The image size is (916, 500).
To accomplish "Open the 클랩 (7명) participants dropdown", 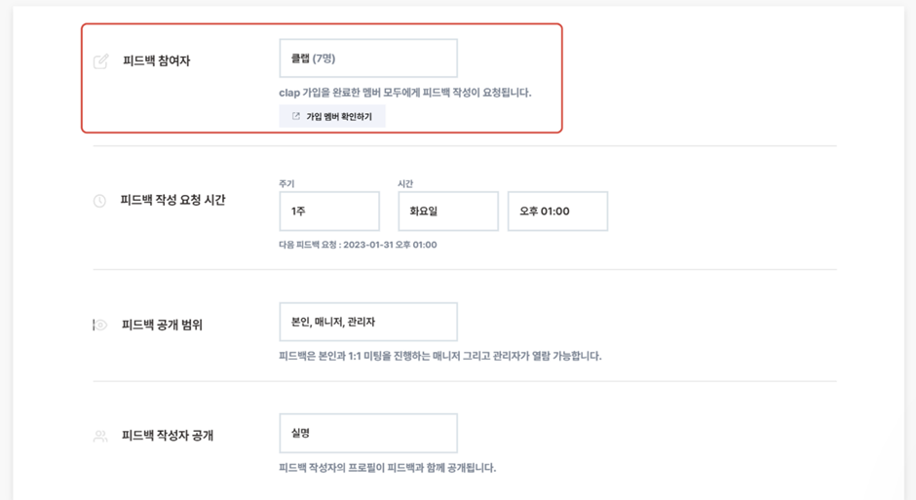I will tap(368, 58).
